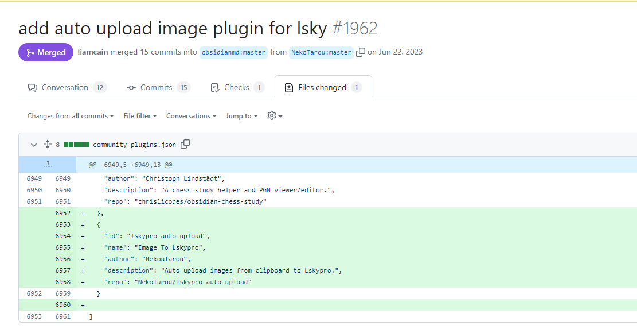Screen dimensions: 637x326
Task: Click the hunk header @@ -6949,5 +6949,13 @@
Action: (130, 165)
